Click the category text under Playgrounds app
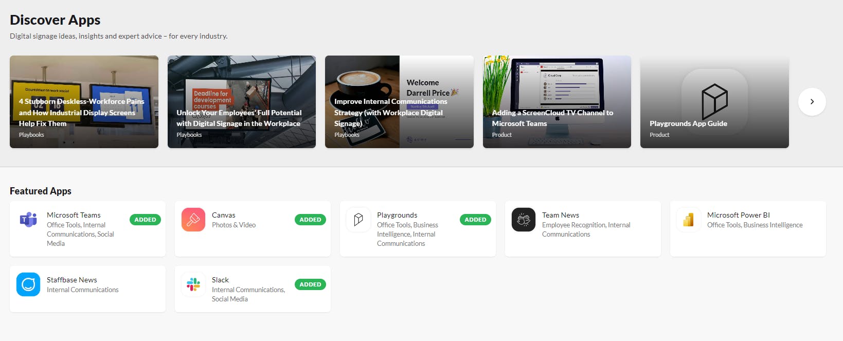Screen dimensions: 843x341 point(407,234)
